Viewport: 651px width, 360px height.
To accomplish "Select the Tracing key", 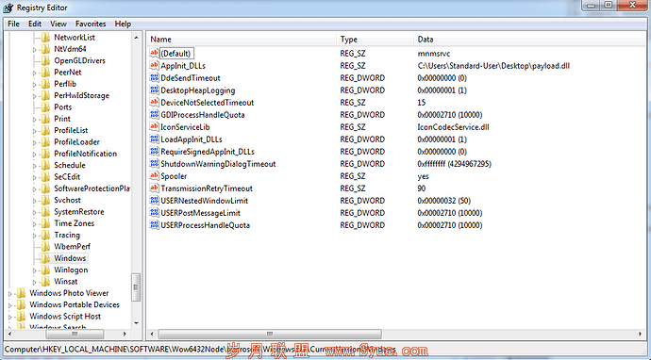I will pyautogui.click(x=67, y=235).
